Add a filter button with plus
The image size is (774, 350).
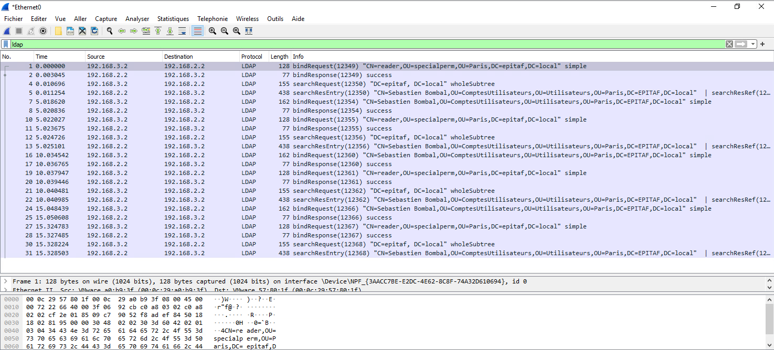coord(762,44)
